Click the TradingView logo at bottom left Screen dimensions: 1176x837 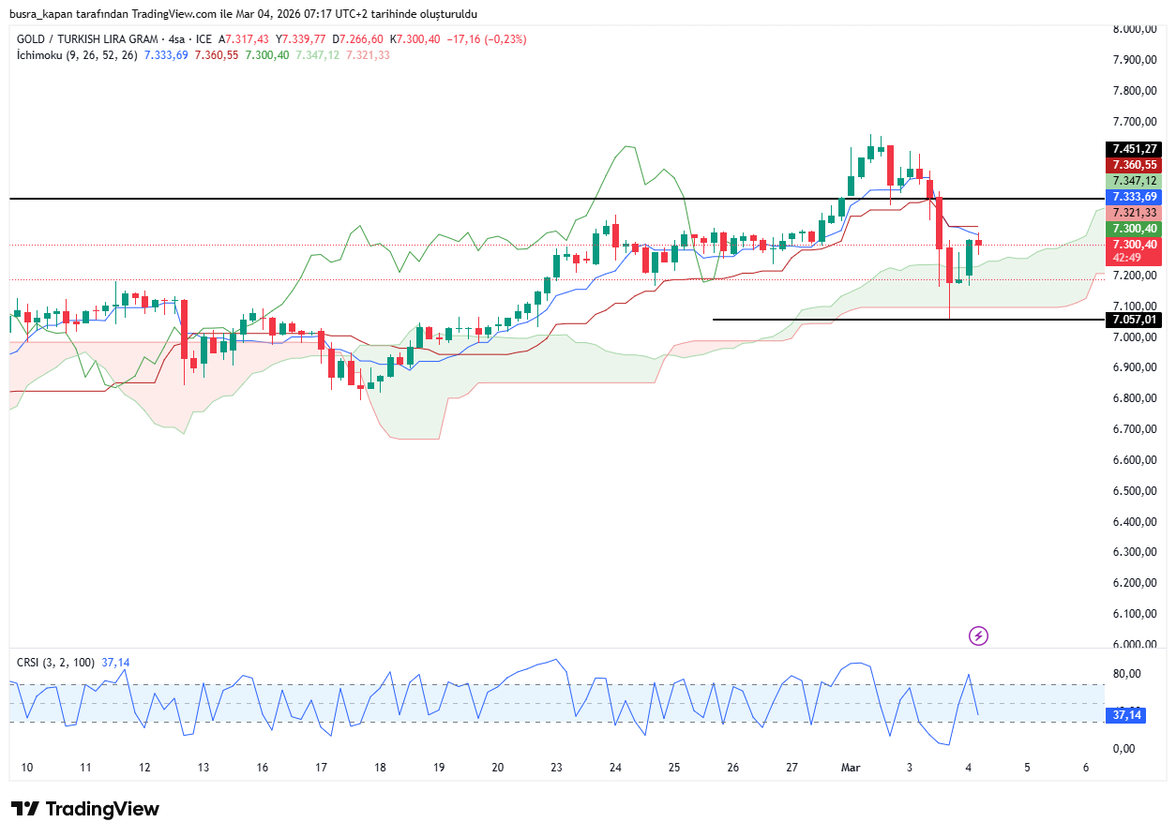point(85,809)
